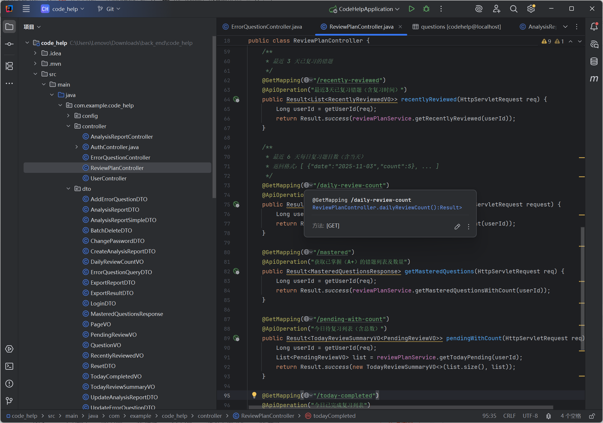The width and height of the screenshot is (603, 423).
Task: Switch to the AnalysisRe... editor tab
Action: tap(538, 27)
